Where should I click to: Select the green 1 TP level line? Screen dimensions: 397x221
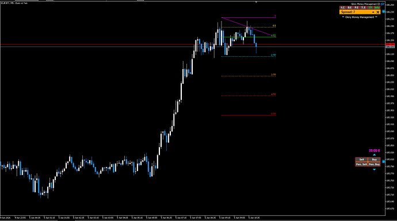pos(249,37)
